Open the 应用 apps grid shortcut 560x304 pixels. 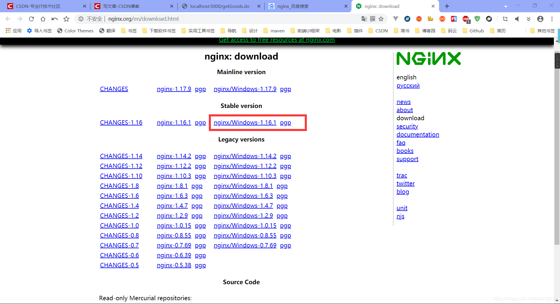tap(14, 31)
